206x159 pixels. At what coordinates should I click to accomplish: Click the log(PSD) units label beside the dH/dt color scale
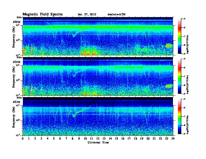point(188,44)
